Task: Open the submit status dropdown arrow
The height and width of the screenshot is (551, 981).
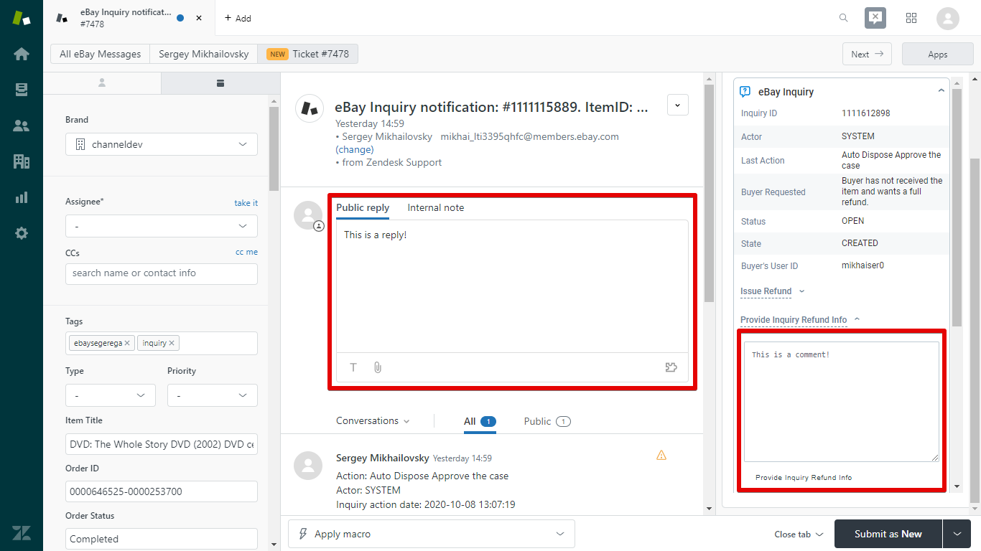Action: [x=957, y=534]
